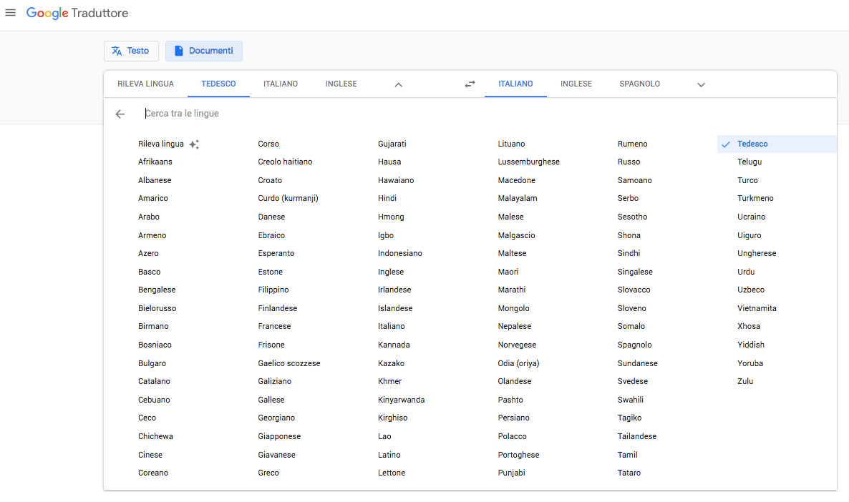Open the hamburger main menu
Image resolution: width=849 pixels, height=502 pixels.
[x=10, y=12]
